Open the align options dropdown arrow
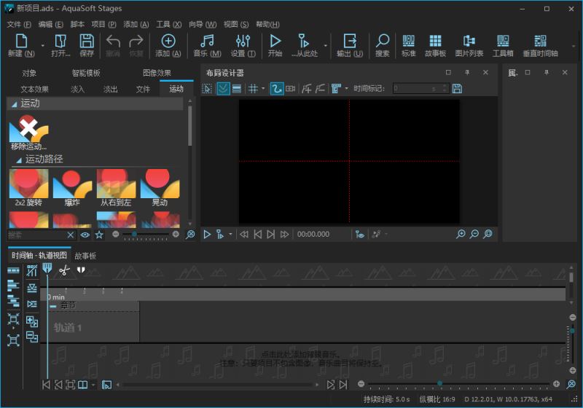This screenshot has height=408, width=583. click(346, 88)
